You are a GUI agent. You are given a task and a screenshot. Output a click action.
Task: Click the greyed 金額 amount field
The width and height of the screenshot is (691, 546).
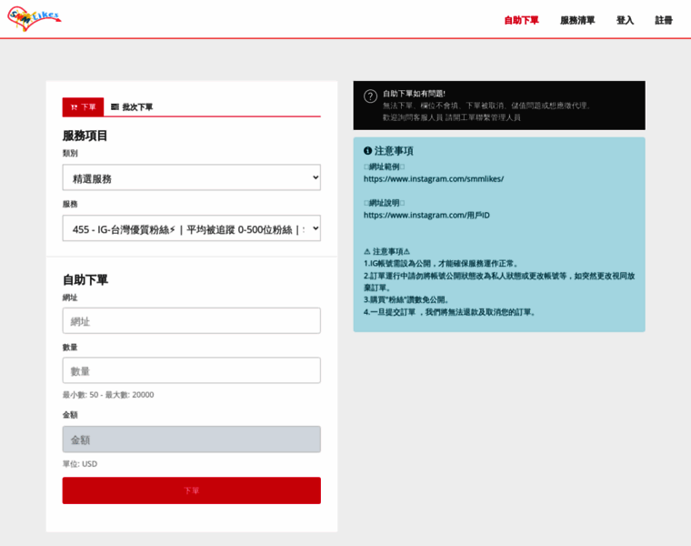click(x=191, y=440)
